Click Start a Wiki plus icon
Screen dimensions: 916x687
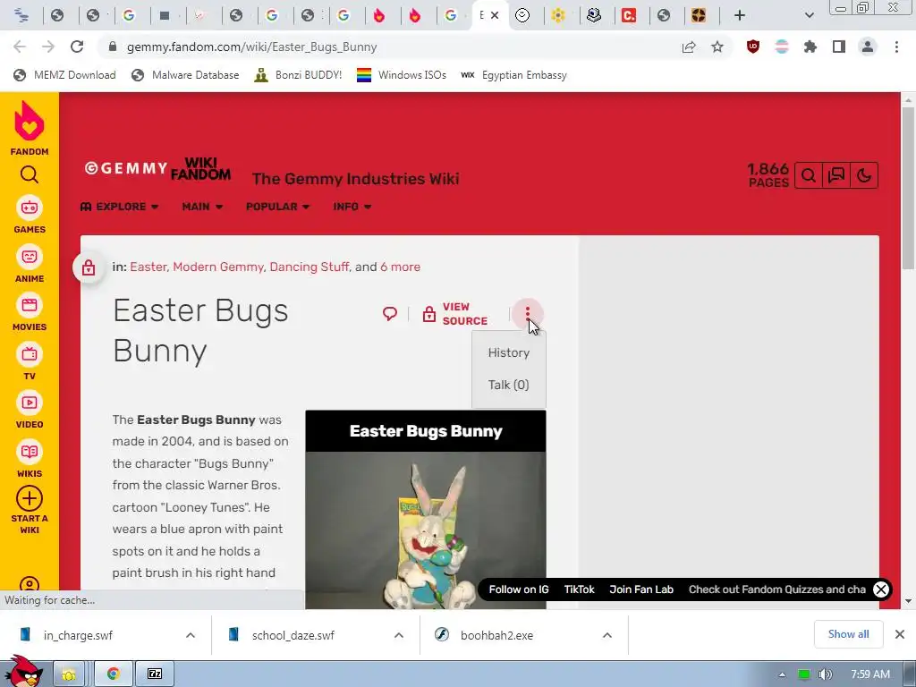click(x=30, y=499)
